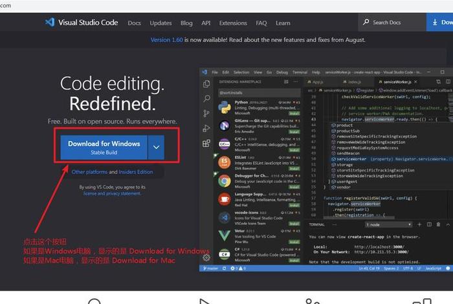Click the feedback smiley in the status bar
Image resolution: width=453 pixels, height=304 pixels.
pyautogui.click(x=448, y=268)
